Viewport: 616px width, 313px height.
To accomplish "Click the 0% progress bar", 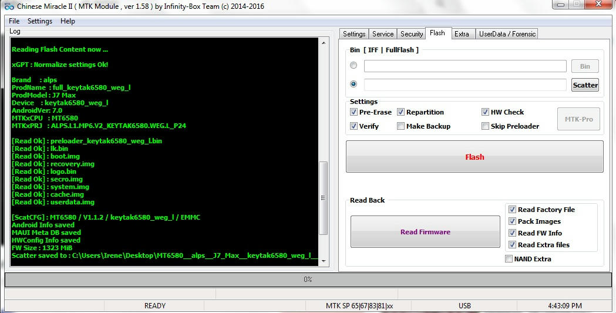I will tap(308, 280).
